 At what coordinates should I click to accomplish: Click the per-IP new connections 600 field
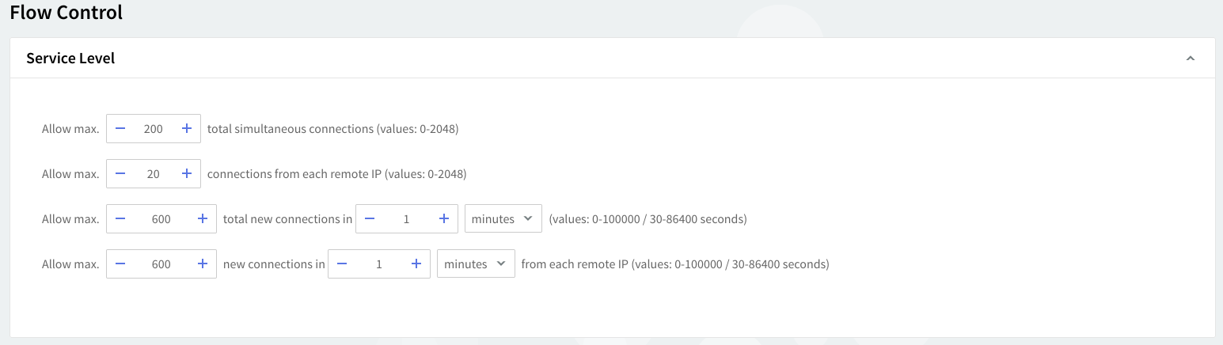[x=161, y=264]
